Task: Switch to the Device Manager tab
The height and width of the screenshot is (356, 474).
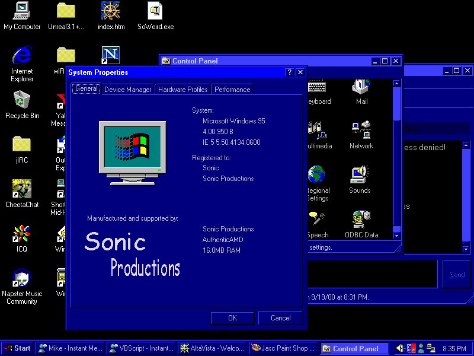Action: coord(127,90)
